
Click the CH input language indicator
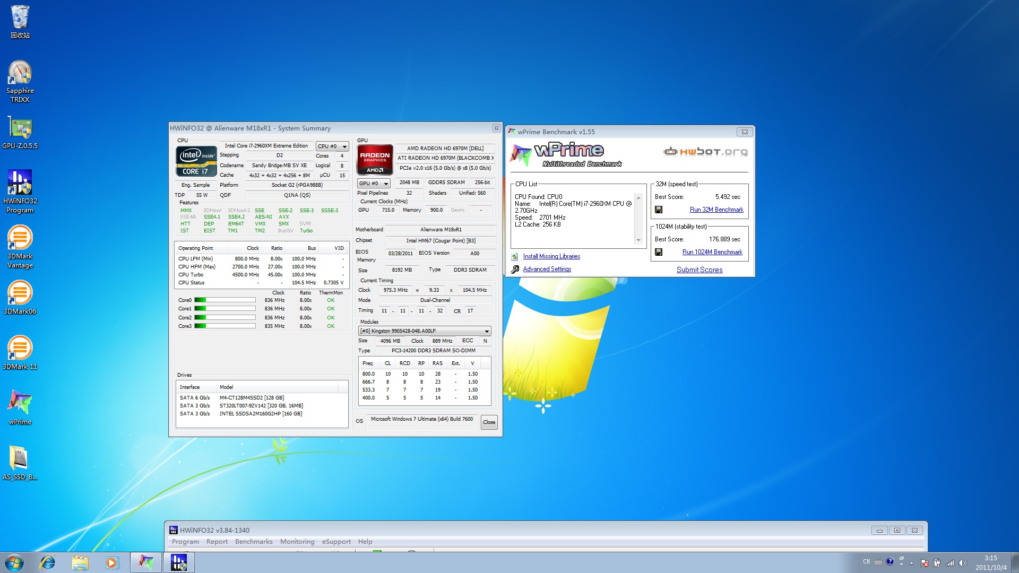pyautogui.click(x=867, y=561)
